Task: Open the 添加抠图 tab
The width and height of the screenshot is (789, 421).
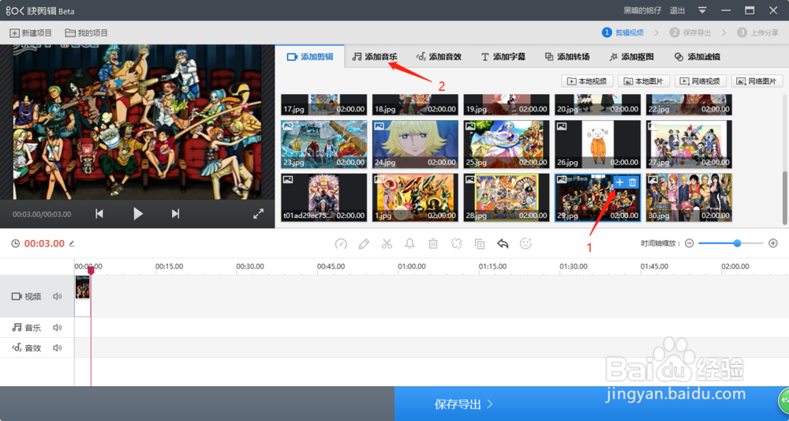Action: 631,56
